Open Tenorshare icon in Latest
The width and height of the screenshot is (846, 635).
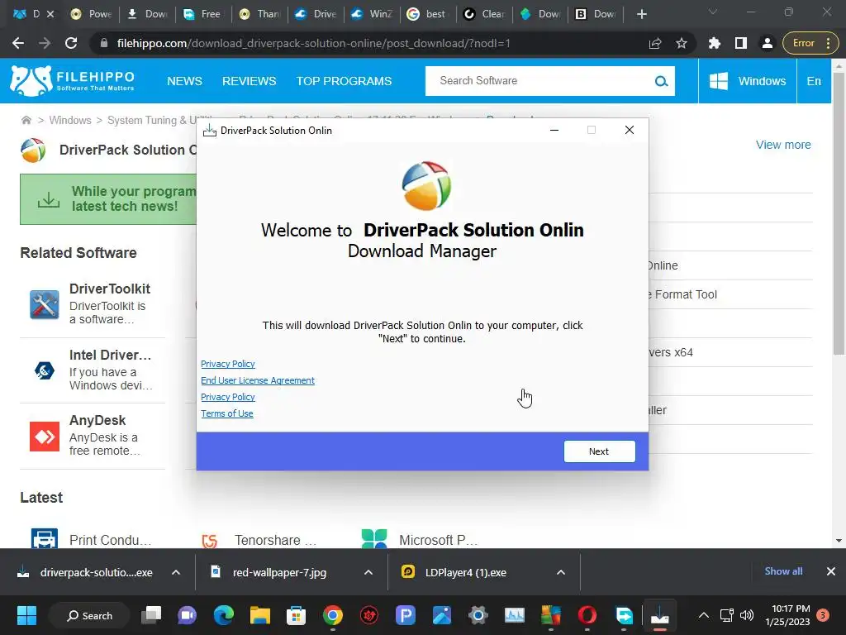coord(209,540)
